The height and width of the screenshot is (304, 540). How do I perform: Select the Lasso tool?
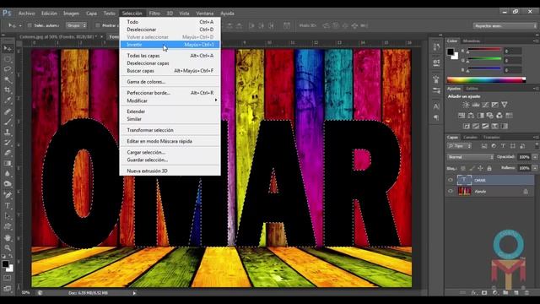(8, 69)
